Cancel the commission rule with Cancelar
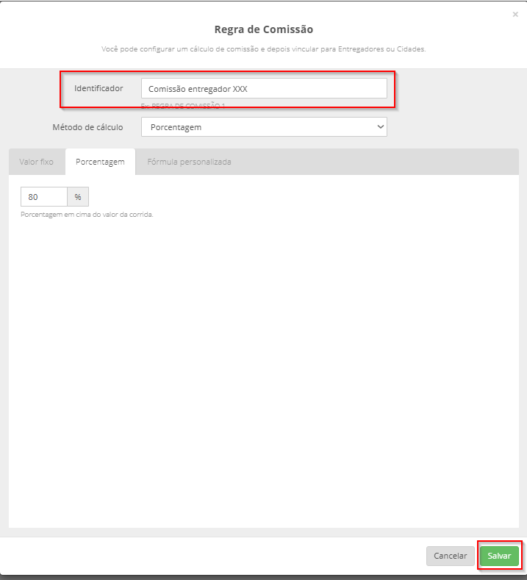The image size is (527, 580). coord(450,556)
